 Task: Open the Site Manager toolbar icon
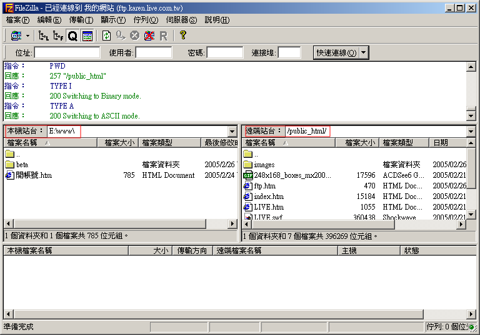16,36
